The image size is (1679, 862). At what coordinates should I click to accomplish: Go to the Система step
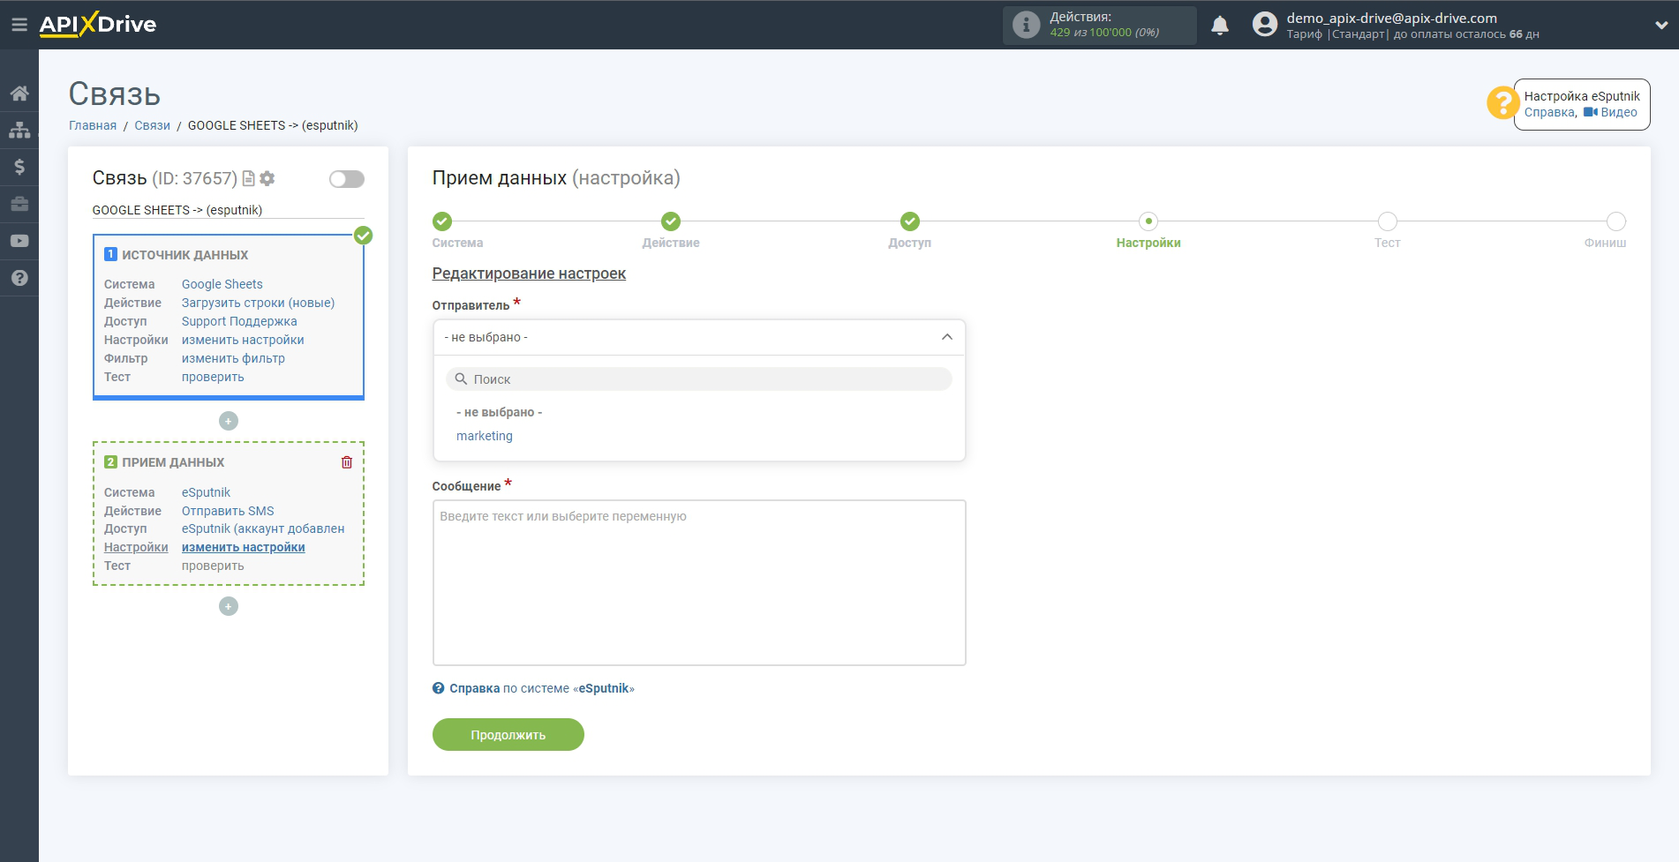[x=442, y=221]
